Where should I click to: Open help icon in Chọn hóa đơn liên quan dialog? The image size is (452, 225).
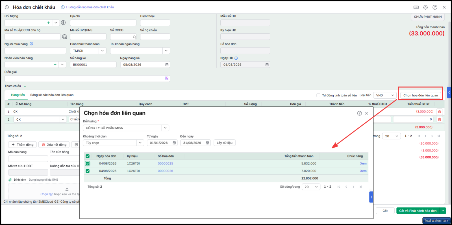[x=359, y=113]
